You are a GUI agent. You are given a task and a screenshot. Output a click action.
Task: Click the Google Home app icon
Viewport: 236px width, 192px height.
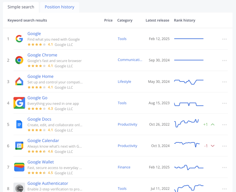(x=19, y=82)
